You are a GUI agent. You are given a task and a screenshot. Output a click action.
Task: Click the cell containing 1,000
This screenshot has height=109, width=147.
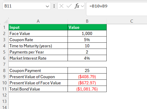coord(87,33)
